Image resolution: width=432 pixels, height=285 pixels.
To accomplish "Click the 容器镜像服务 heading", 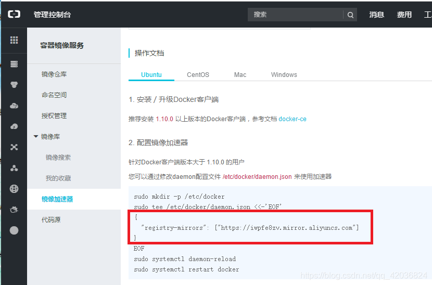I will click(62, 45).
